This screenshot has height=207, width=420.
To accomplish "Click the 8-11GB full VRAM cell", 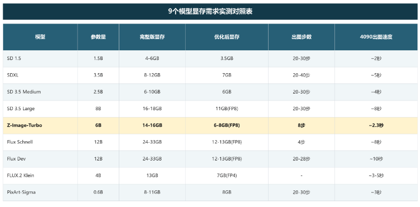I will point(152,192).
